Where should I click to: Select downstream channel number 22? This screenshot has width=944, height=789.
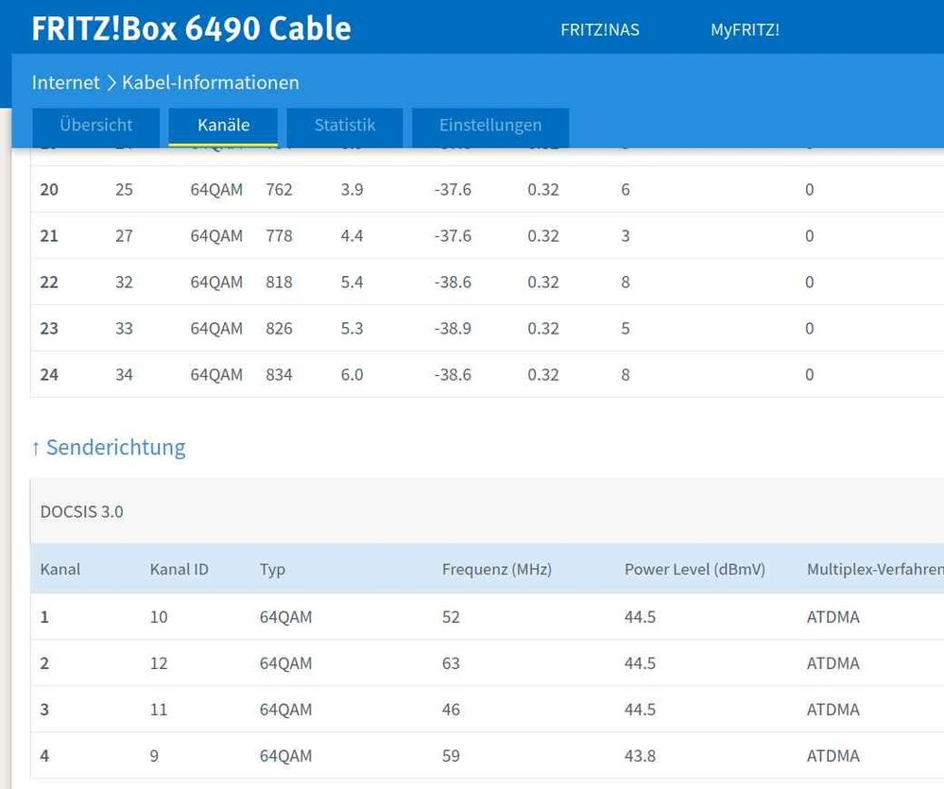49,283
